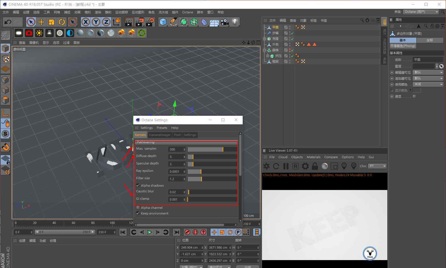Click the green Octane gear icon

[x=142, y=33]
